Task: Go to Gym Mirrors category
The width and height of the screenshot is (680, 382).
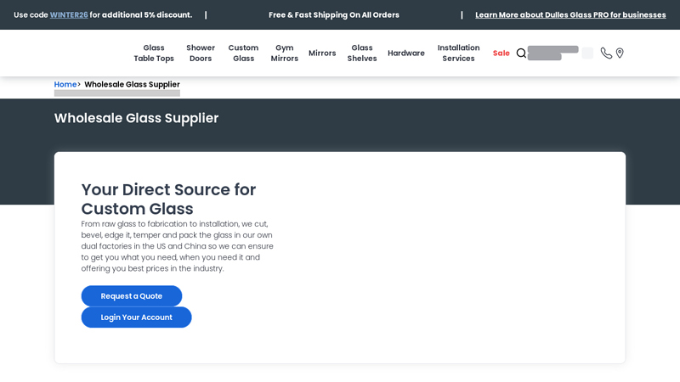Action: click(x=285, y=53)
